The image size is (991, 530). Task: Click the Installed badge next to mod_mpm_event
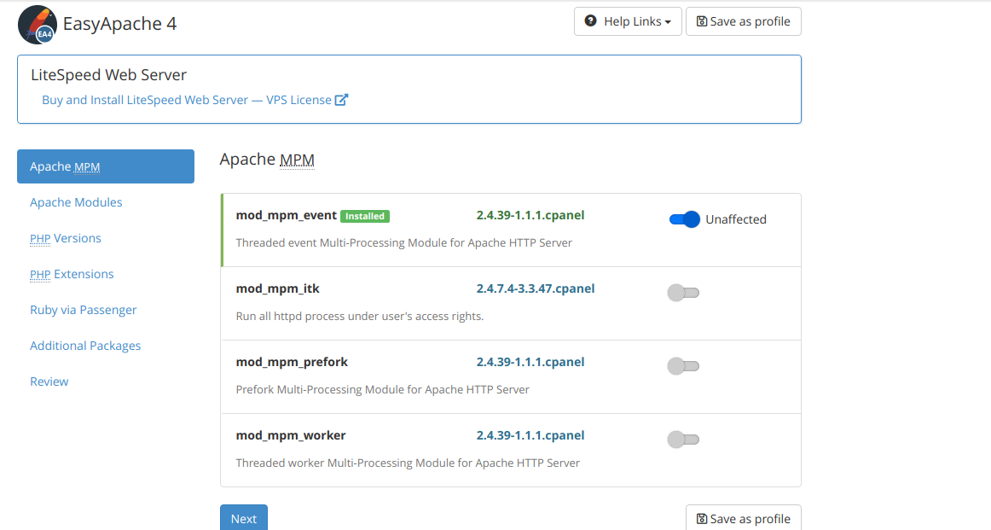365,216
